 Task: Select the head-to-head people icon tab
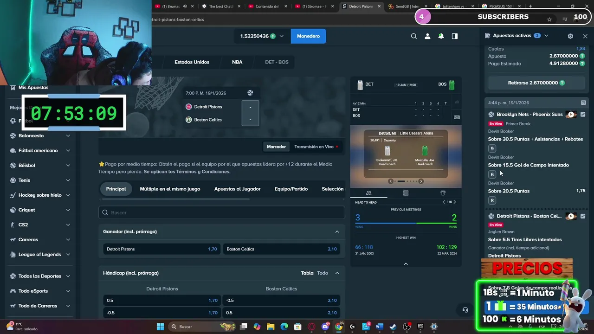(368, 193)
